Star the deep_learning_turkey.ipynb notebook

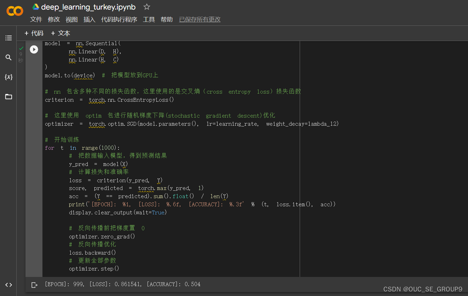pyautogui.click(x=147, y=7)
